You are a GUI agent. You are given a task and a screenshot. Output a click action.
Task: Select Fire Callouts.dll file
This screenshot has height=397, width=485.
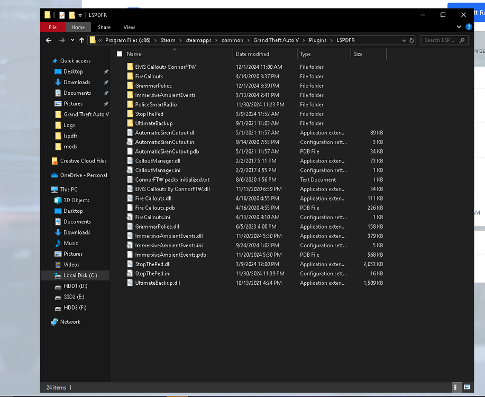pos(153,198)
